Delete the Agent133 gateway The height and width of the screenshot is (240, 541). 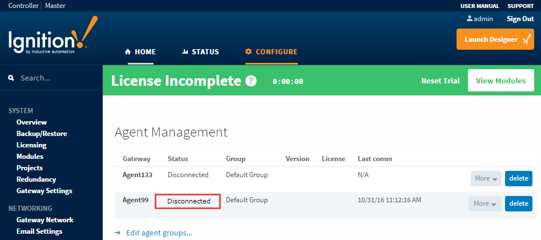tap(518, 178)
